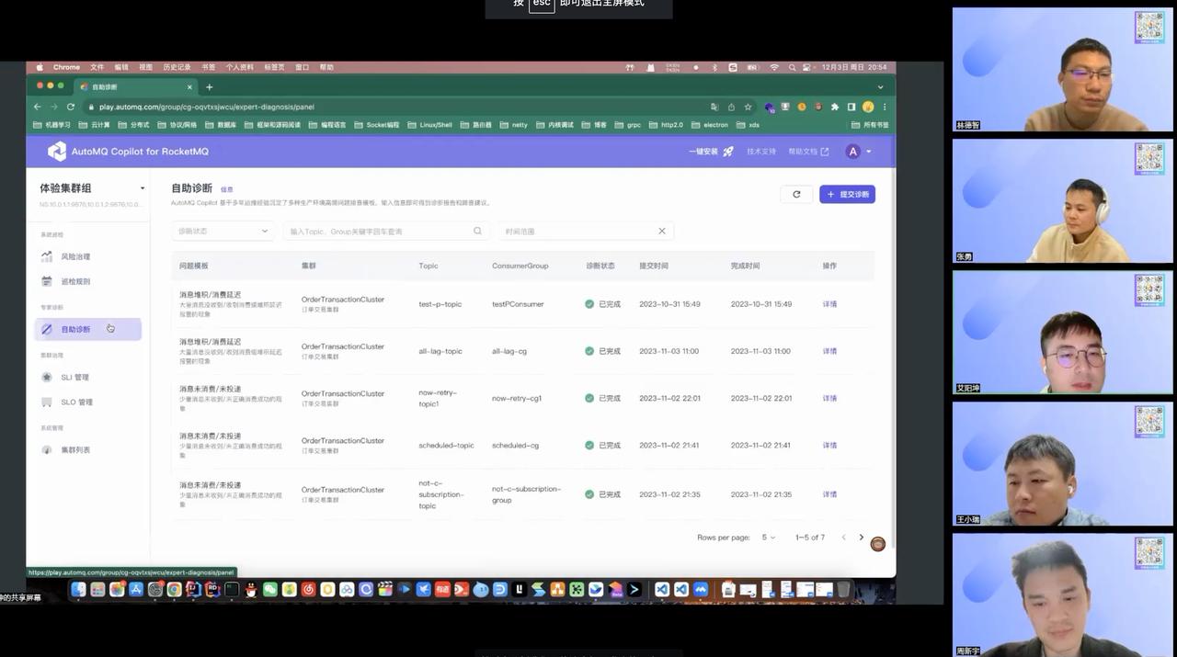This screenshot has height=657, width=1177.
Task: Click the 提交诊断 button
Action: tap(847, 195)
